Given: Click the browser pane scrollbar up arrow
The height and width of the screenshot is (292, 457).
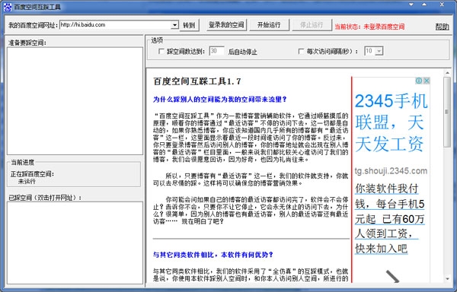Looking at the screenshot, I should point(447,72).
